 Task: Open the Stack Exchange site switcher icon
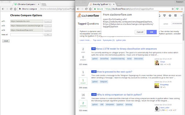(175, 16)
